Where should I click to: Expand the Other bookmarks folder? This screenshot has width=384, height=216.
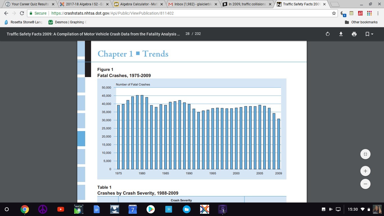361,22
